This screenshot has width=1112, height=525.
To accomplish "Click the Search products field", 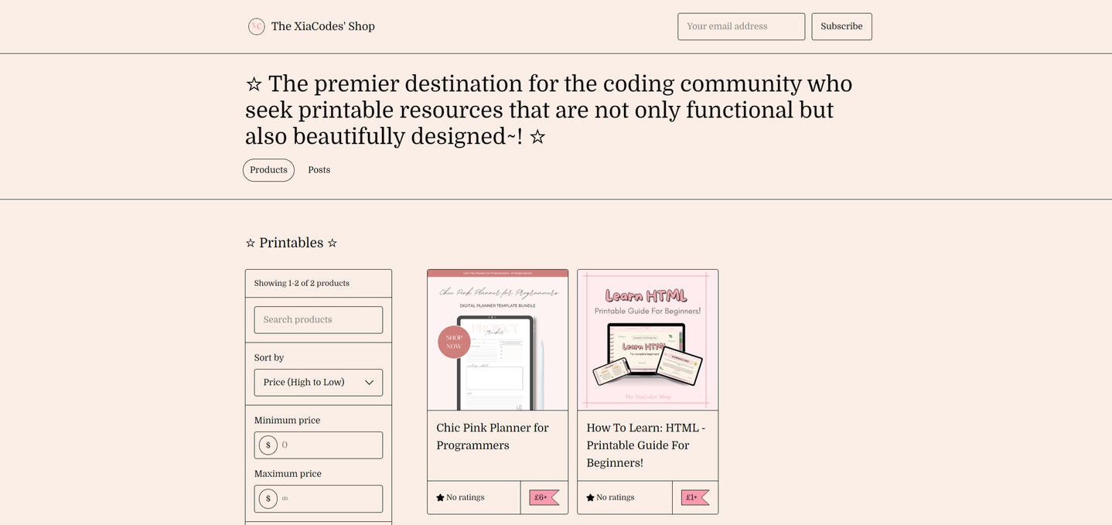I will tap(319, 320).
